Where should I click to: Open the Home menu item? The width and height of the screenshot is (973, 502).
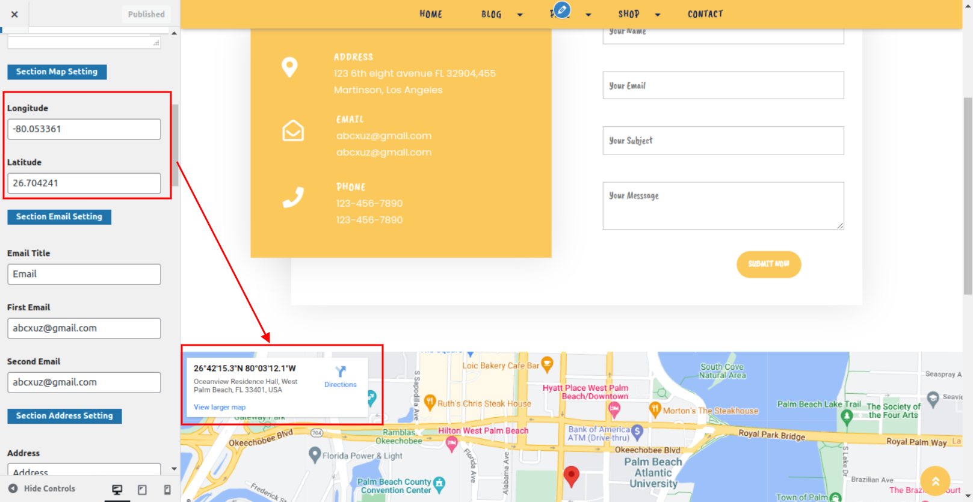(x=431, y=14)
